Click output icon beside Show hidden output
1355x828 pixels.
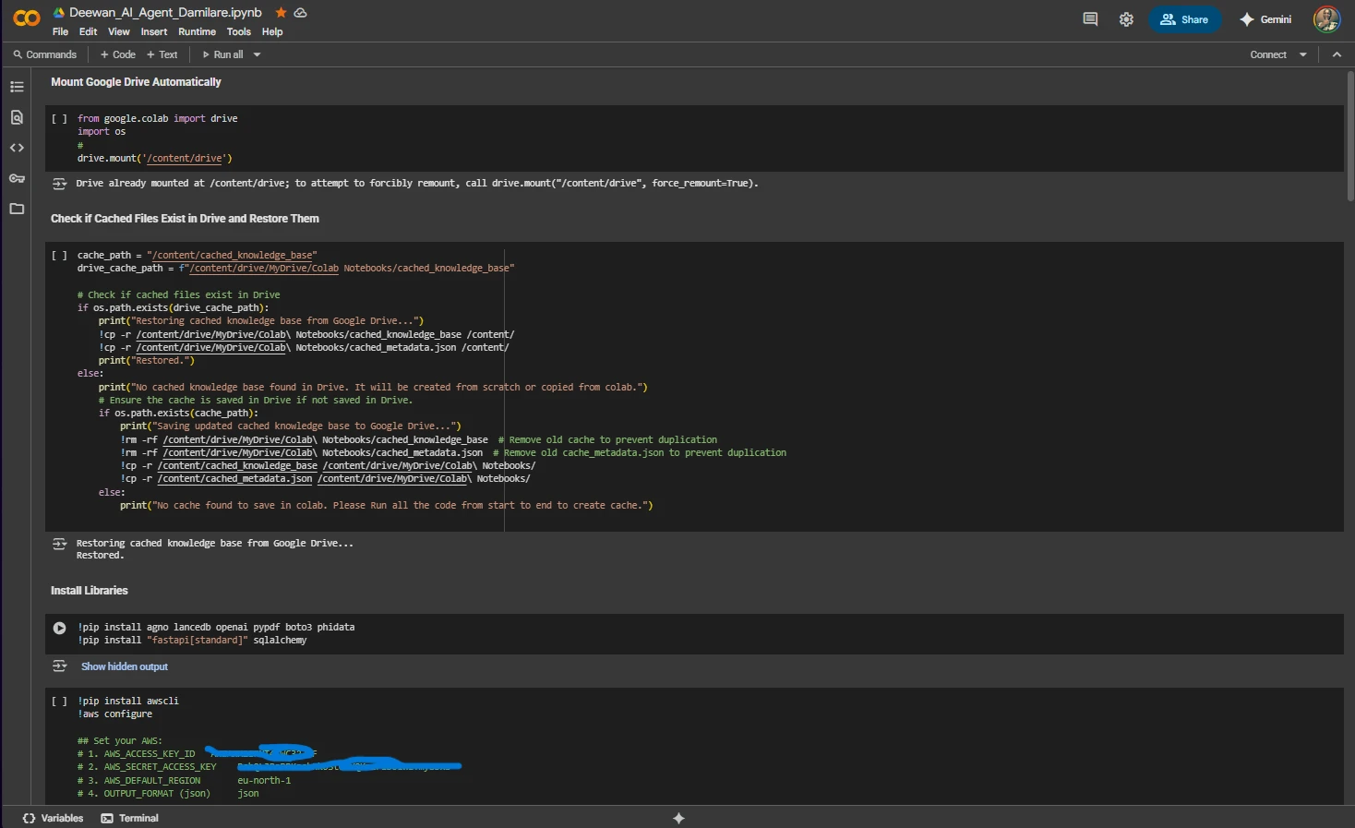(x=59, y=666)
